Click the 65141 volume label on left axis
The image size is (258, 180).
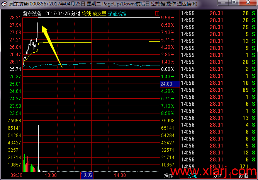(14, 128)
